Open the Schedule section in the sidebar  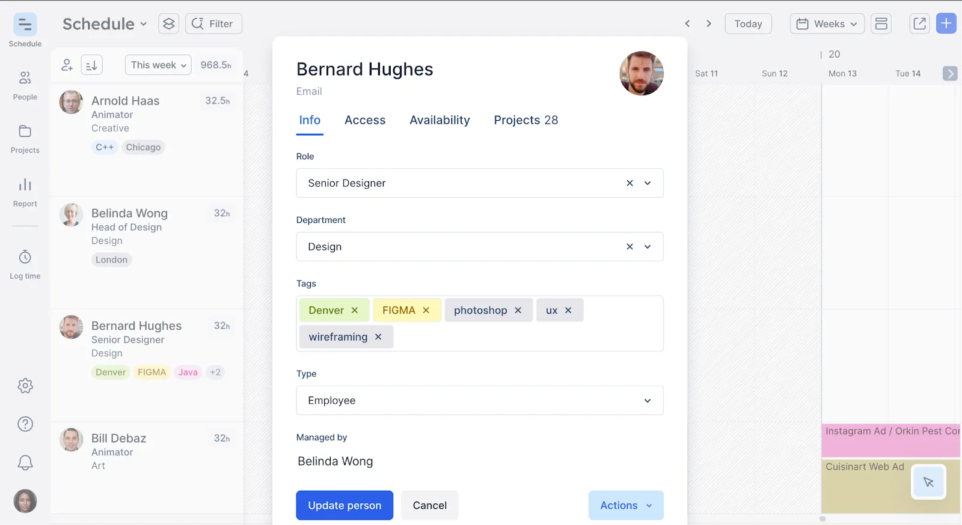pyautogui.click(x=25, y=31)
